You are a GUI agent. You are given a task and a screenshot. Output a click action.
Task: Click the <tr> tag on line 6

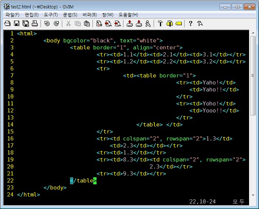coord(103,69)
